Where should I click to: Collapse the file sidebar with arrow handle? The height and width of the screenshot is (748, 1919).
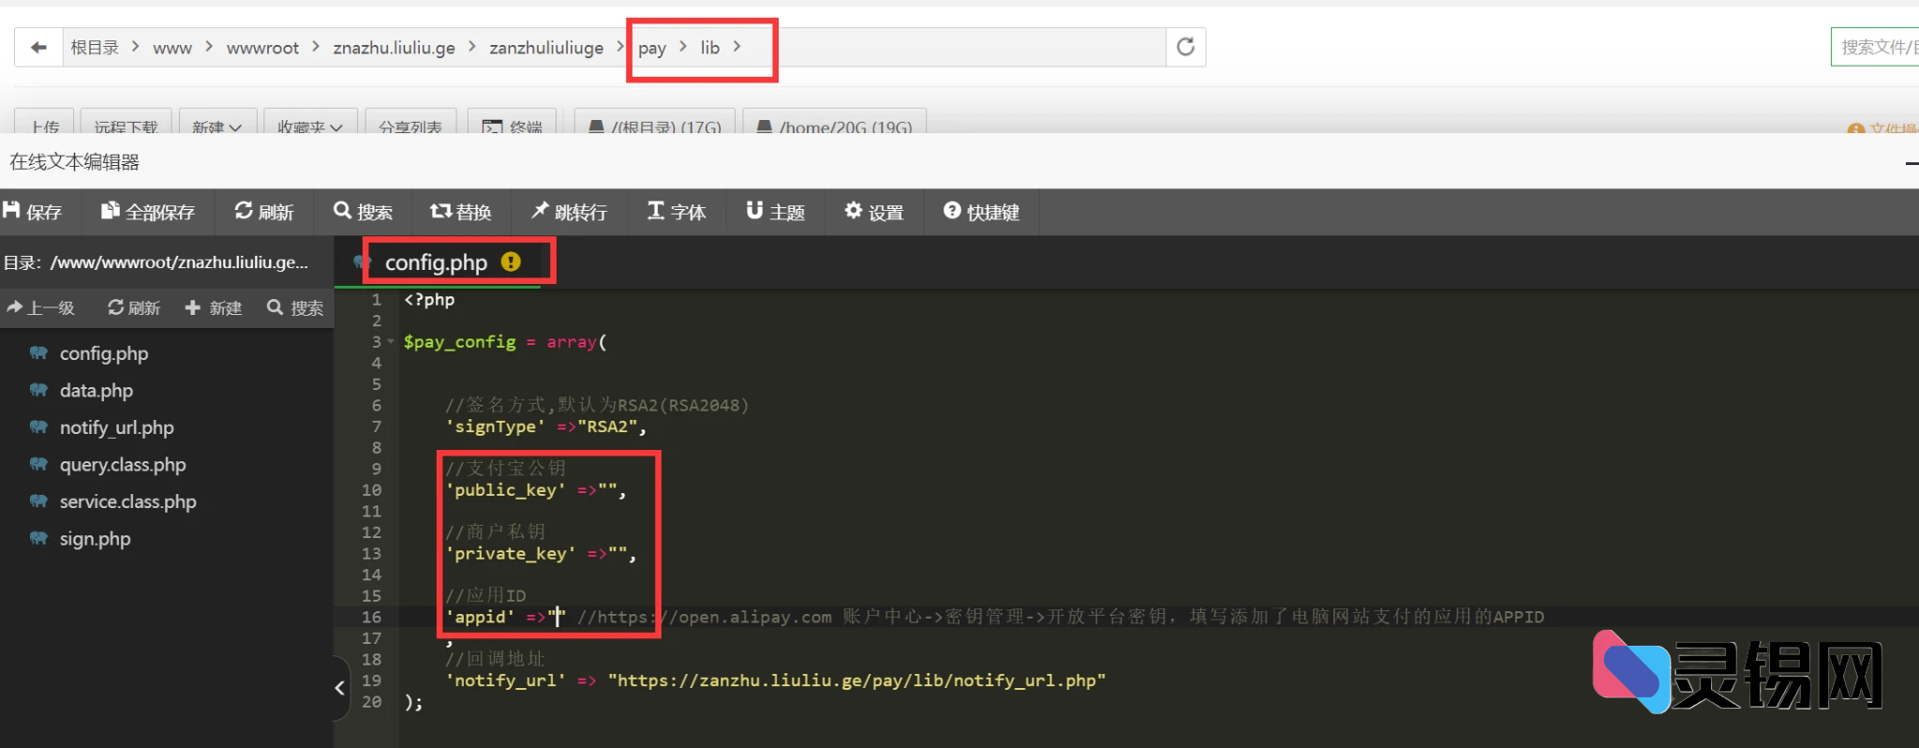click(x=339, y=688)
